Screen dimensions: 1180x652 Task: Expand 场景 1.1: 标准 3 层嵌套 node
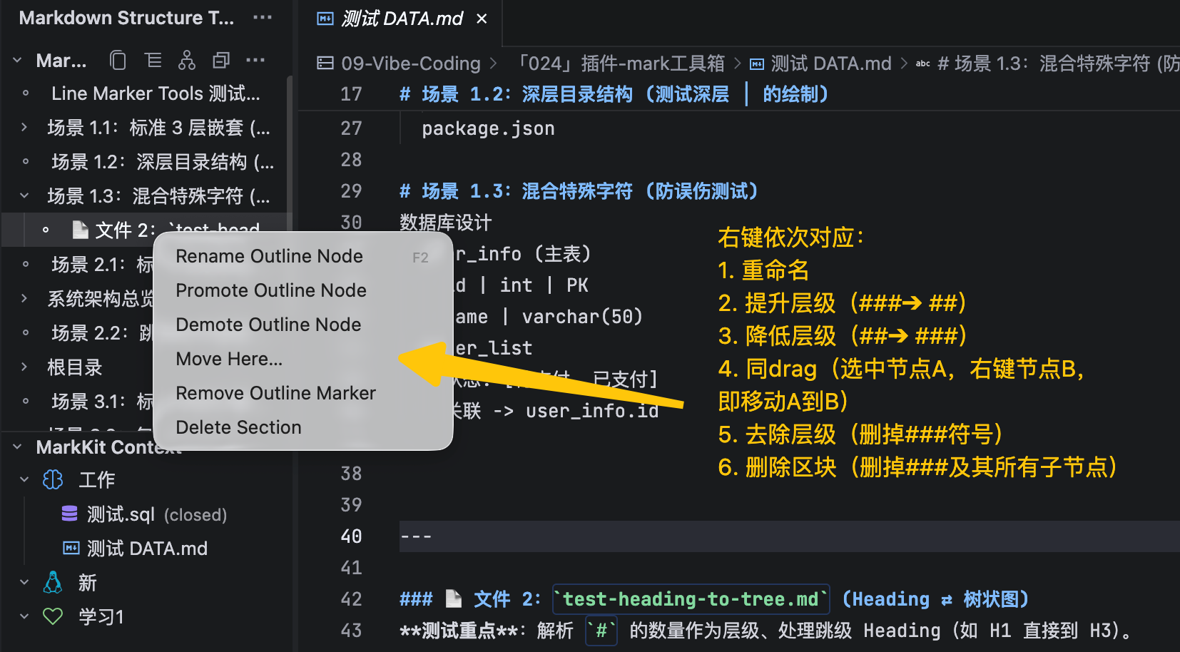(x=24, y=127)
